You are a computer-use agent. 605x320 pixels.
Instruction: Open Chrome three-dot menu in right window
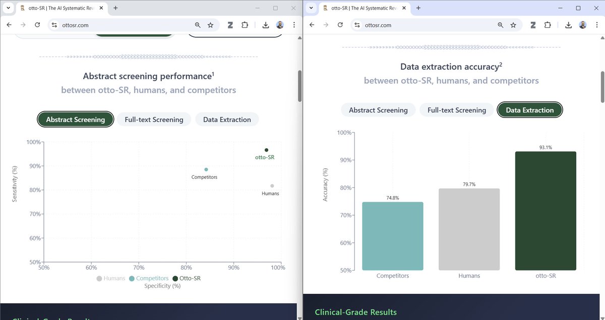pyautogui.click(x=596, y=25)
